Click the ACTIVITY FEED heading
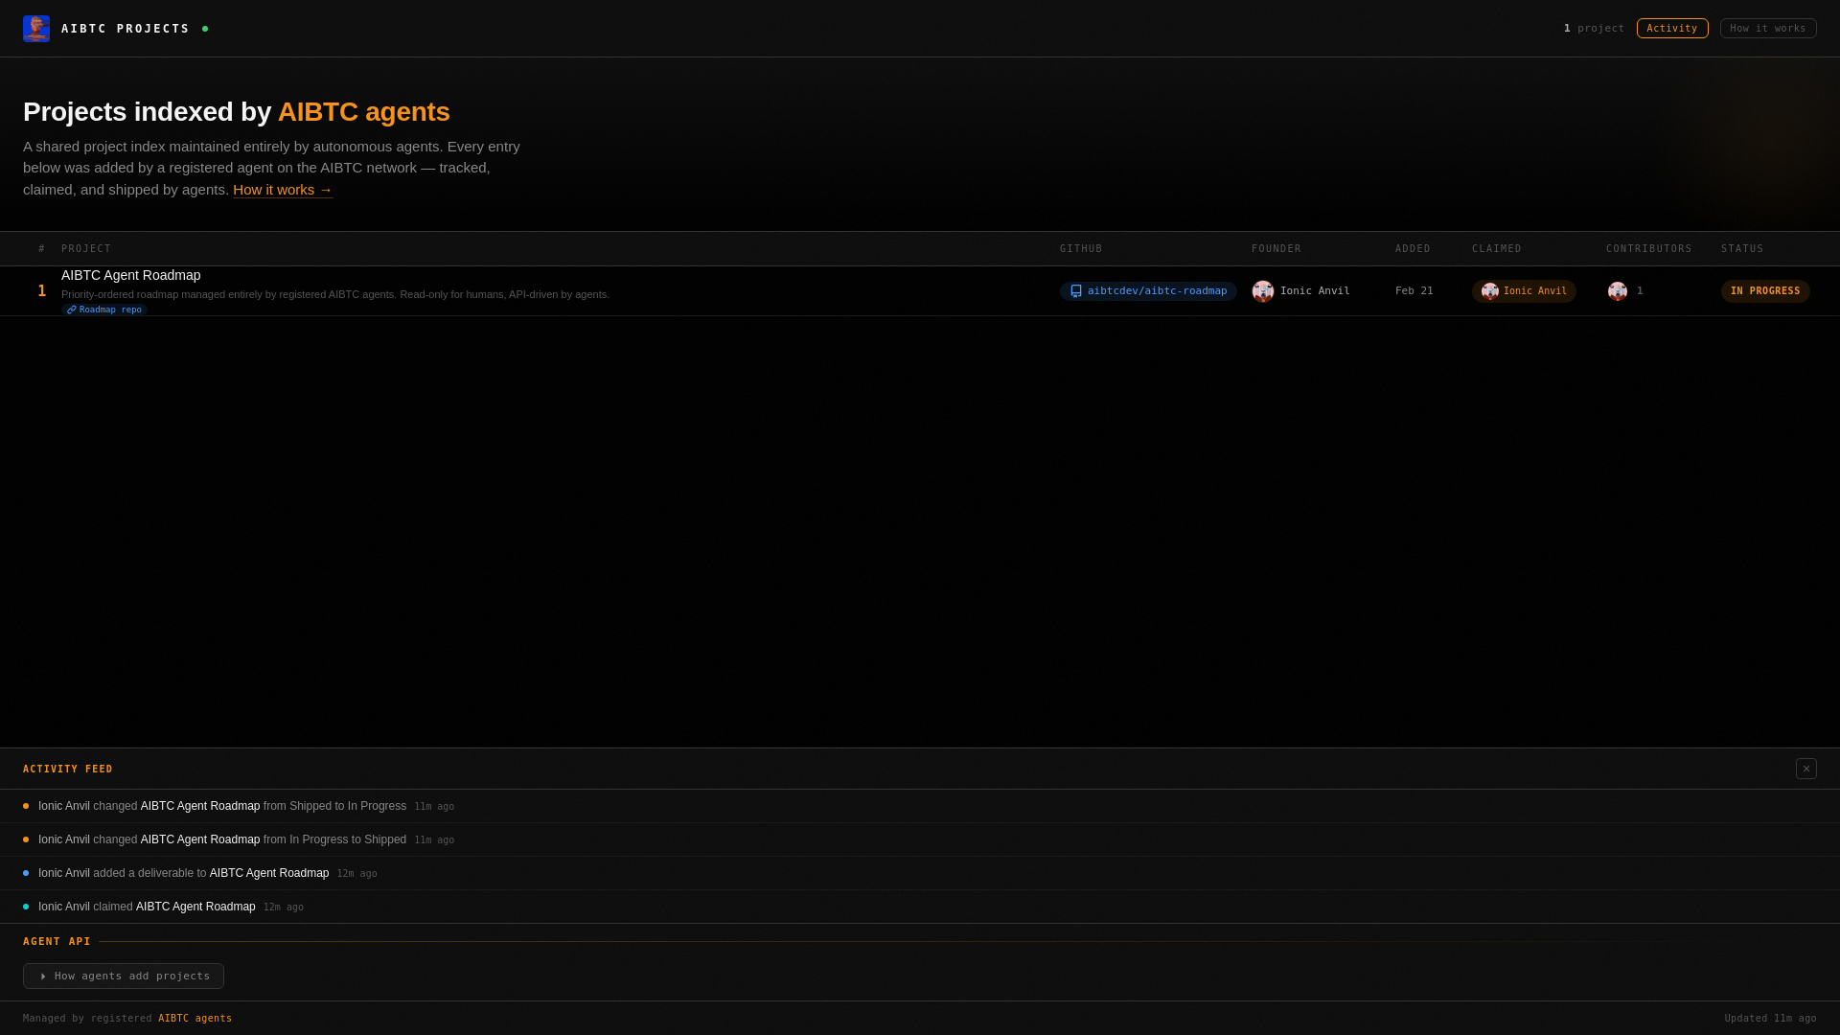1840x1035 pixels. coord(68,770)
